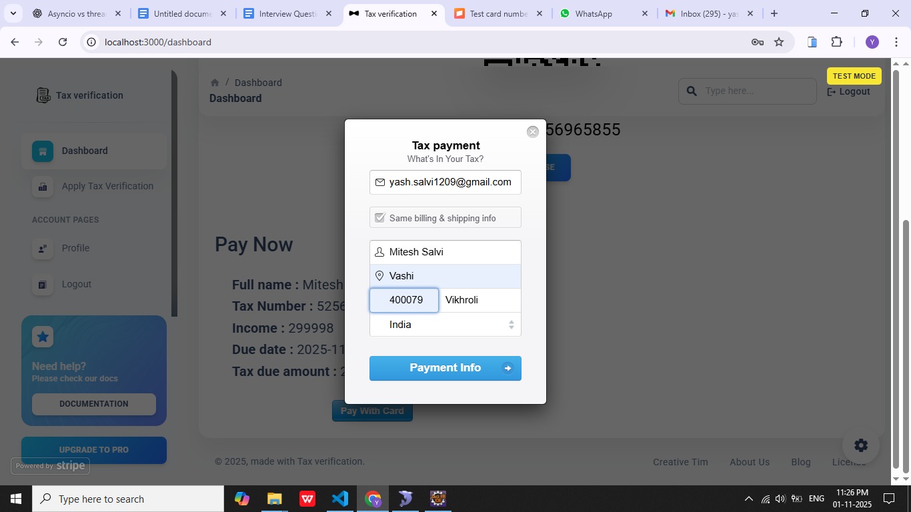This screenshot has width=911, height=512.
Task: Bookmark page with the star icon
Action: [779, 42]
